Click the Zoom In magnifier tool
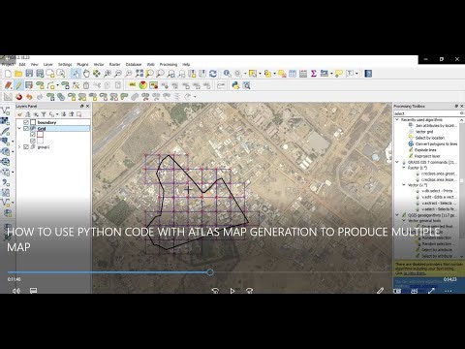Image resolution: width=465 pixels, height=349 pixels. 108,74
